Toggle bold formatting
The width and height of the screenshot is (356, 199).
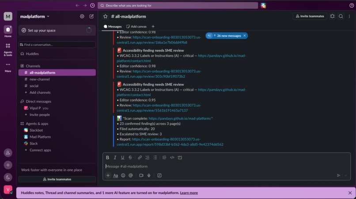tap(107, 157)
